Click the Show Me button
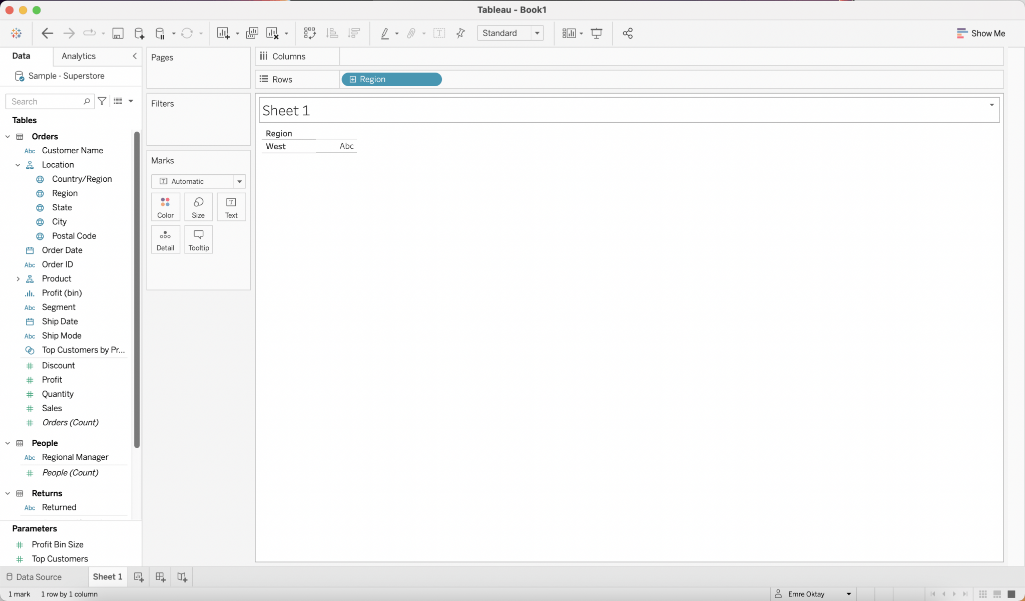 (980, 33)
